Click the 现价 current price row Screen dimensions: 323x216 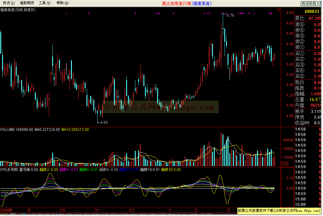pos(308,82)
